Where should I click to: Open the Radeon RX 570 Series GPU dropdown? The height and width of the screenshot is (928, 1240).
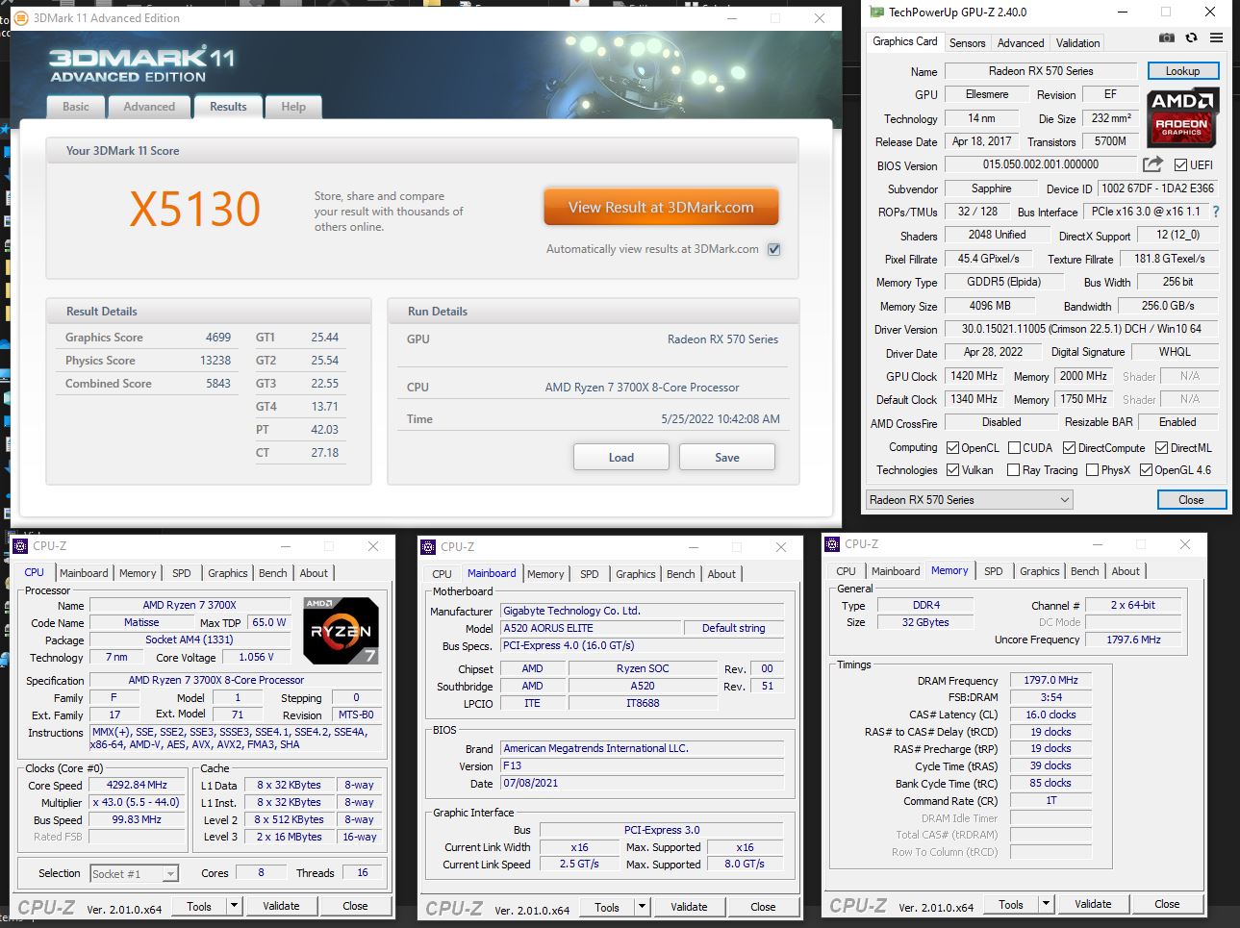click(969, 500)
